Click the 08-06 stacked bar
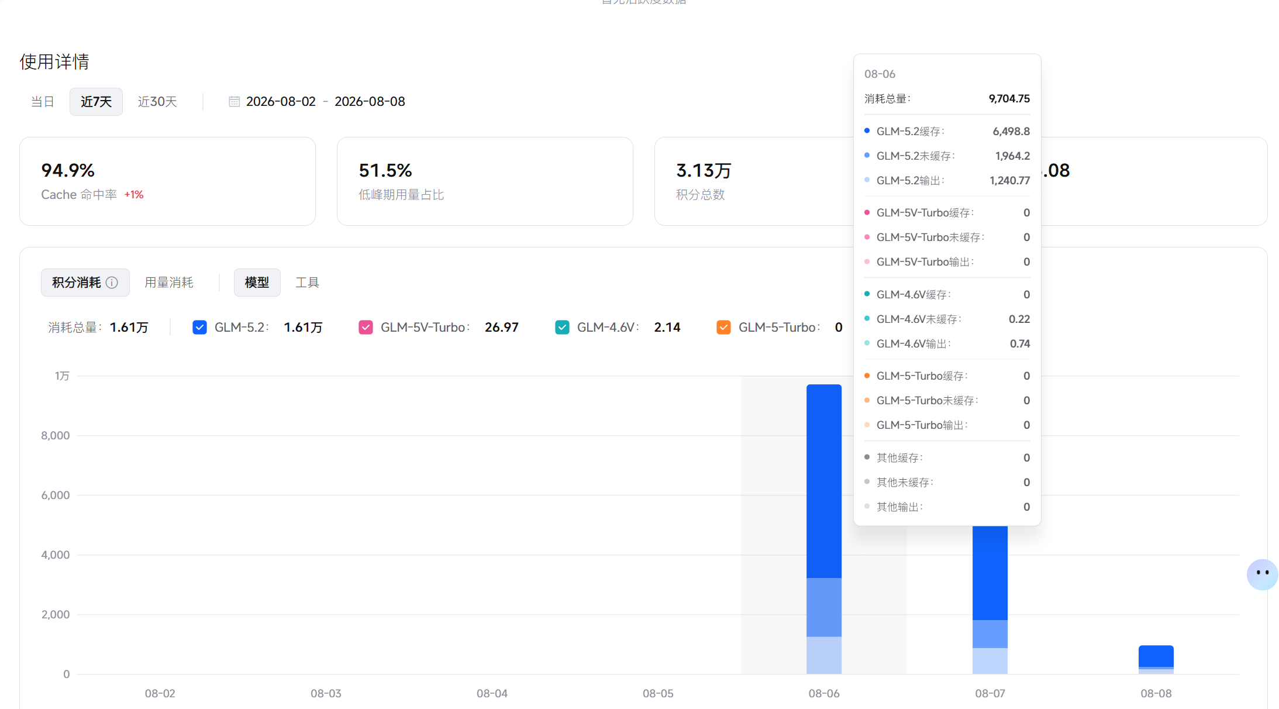1279x709 pixels. (x=823, y=529)
